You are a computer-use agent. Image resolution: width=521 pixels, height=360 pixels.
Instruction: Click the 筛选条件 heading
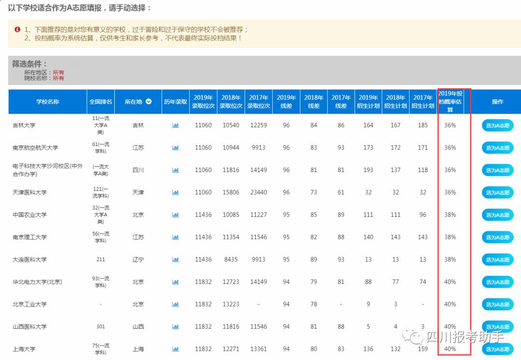[x=29, y=64]
